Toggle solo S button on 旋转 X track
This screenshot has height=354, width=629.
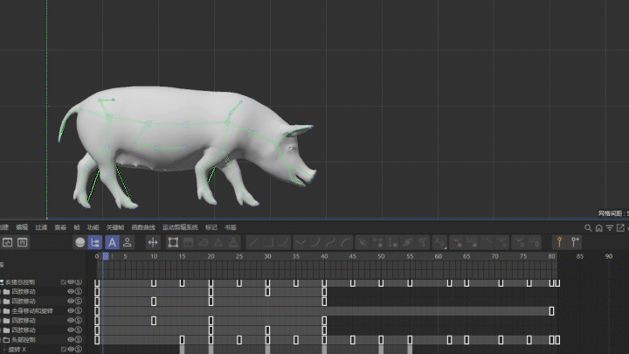click(79, 349)
